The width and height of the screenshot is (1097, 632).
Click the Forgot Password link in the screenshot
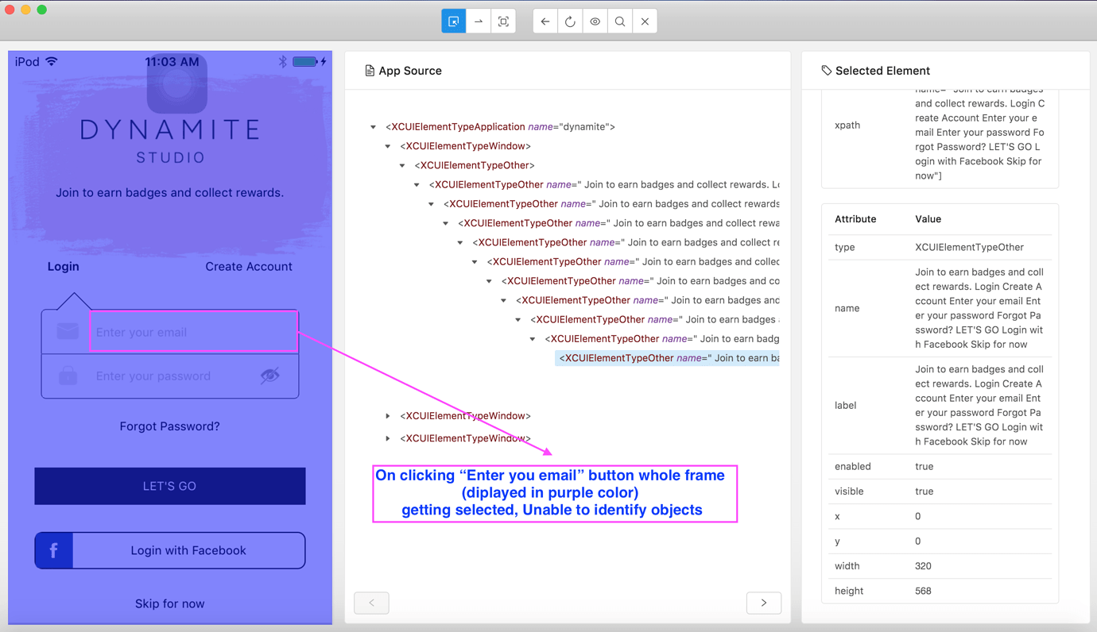(169, 426)
